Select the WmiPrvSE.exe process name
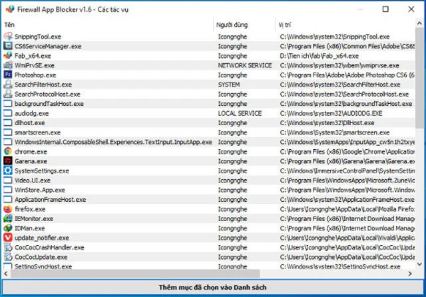 (35, 65)
